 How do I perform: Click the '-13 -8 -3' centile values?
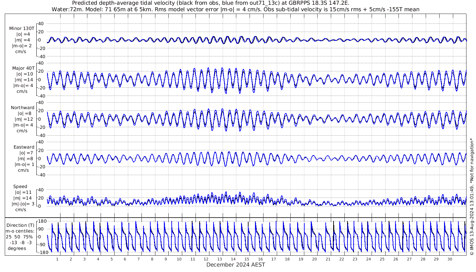[x=20, y=242]
